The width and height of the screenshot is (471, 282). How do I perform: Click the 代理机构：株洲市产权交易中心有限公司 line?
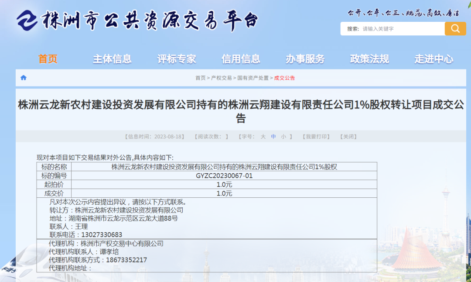(106, 244)
